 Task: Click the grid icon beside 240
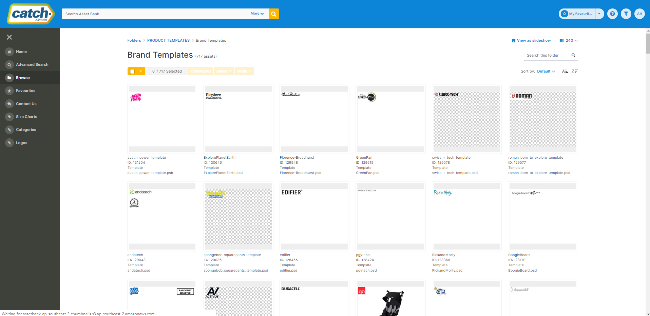[561, 41]
